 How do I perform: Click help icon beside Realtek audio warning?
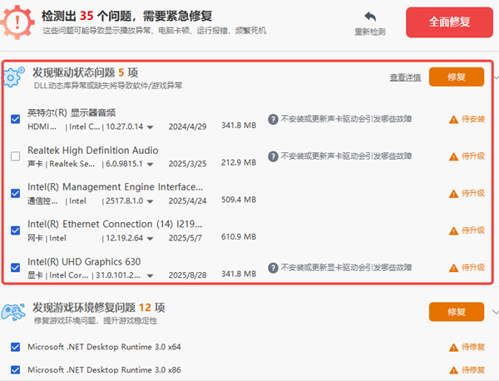(x=272, y=156)
